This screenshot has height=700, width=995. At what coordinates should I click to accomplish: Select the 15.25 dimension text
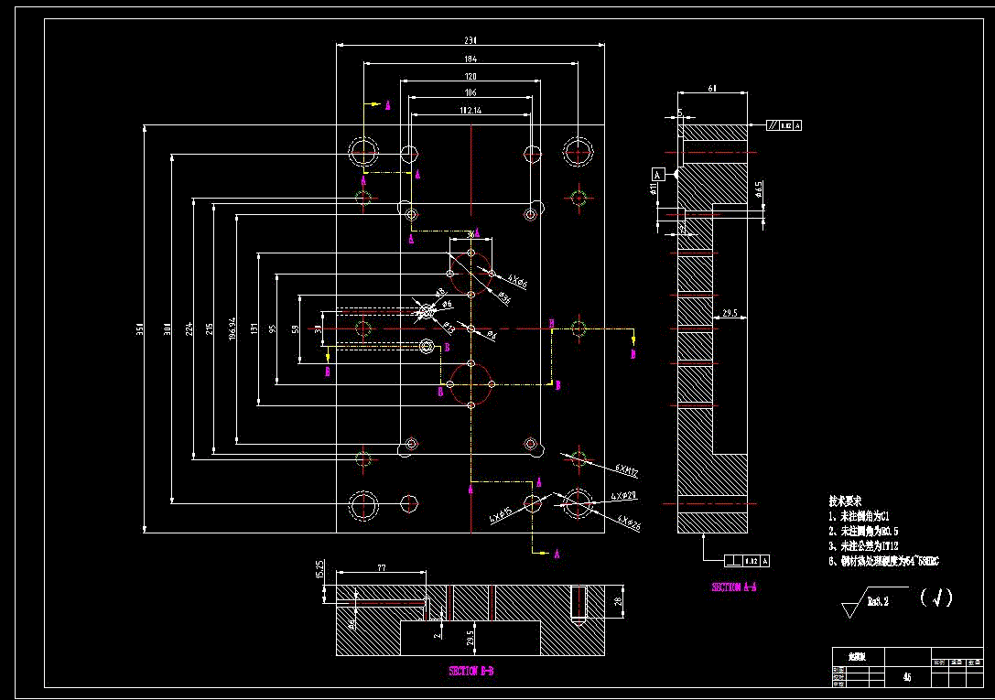tap(319, 569)
